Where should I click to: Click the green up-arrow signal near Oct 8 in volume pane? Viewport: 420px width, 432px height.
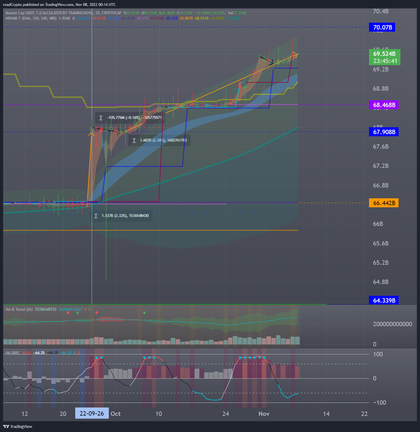(x=144, y=313)
